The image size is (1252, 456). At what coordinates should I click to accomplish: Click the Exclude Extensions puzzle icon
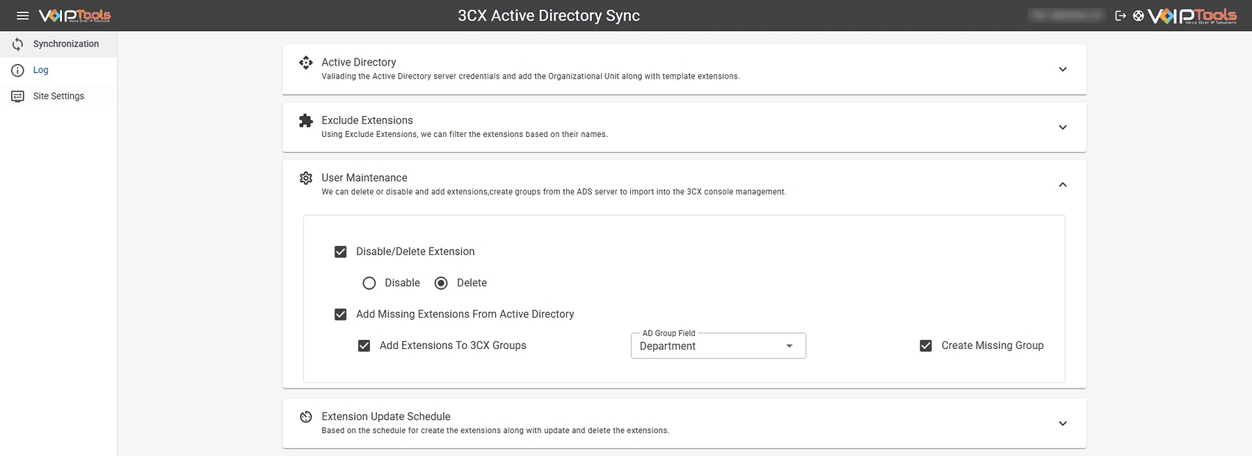coord(306,121)
